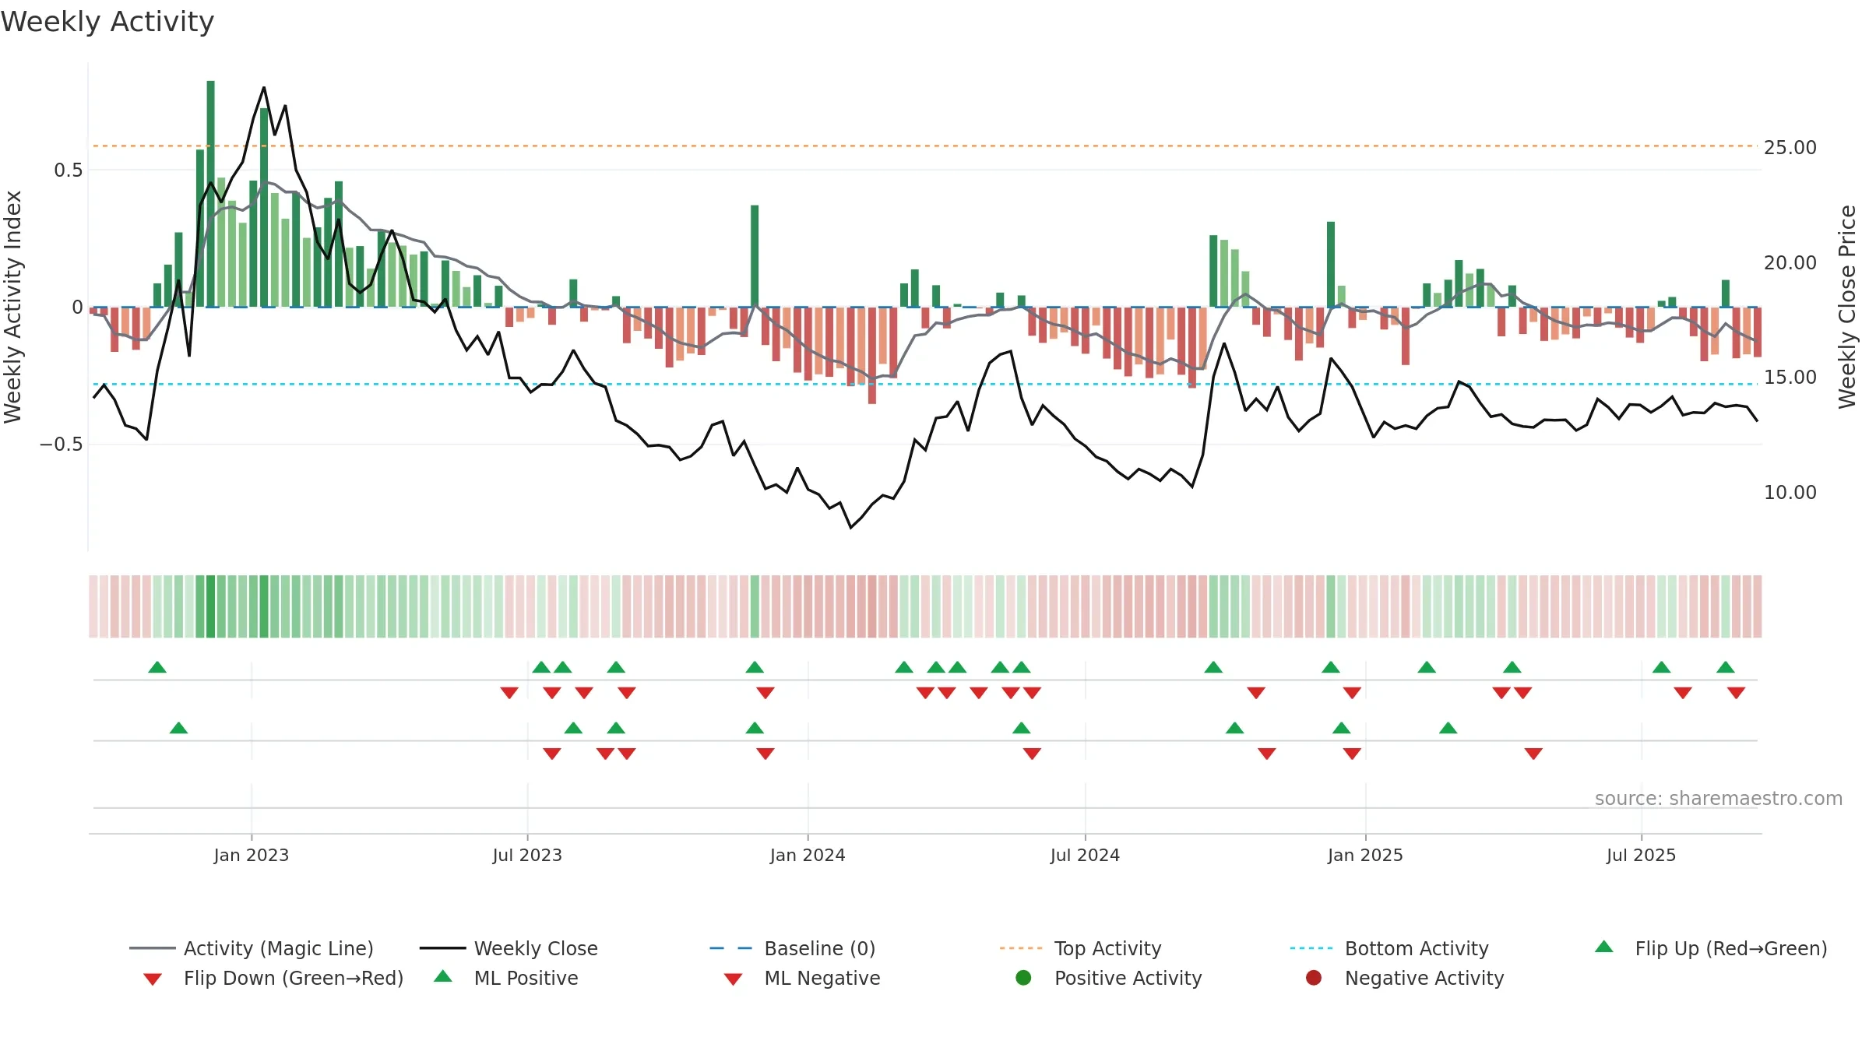Toggle the Bottom Activity legend entry
Image resolution: width=1869 pixels, height=1051 pixels.
click(1389, 948)
